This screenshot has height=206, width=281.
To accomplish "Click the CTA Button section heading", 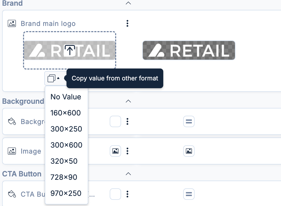I will point(22,174).
